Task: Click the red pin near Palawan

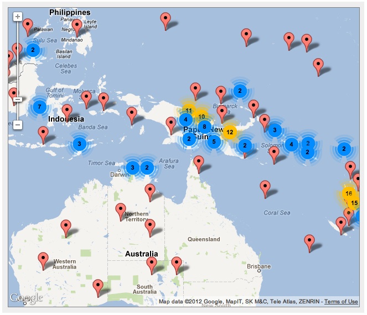Action: pyautogui.click(x=28, y=28)
